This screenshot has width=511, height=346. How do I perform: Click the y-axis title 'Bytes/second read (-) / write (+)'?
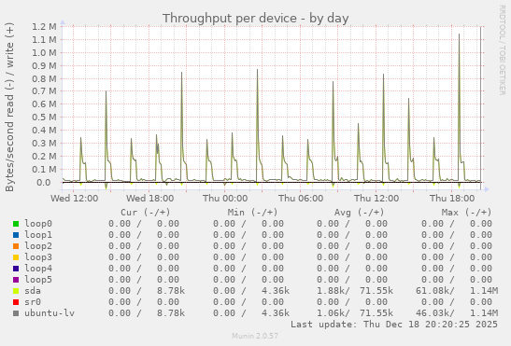(x=9, y=107)
